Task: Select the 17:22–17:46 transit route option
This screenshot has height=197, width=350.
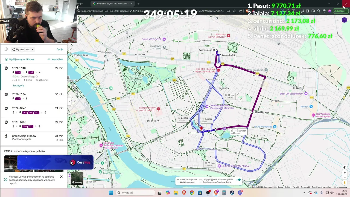Action: [34, 110]
